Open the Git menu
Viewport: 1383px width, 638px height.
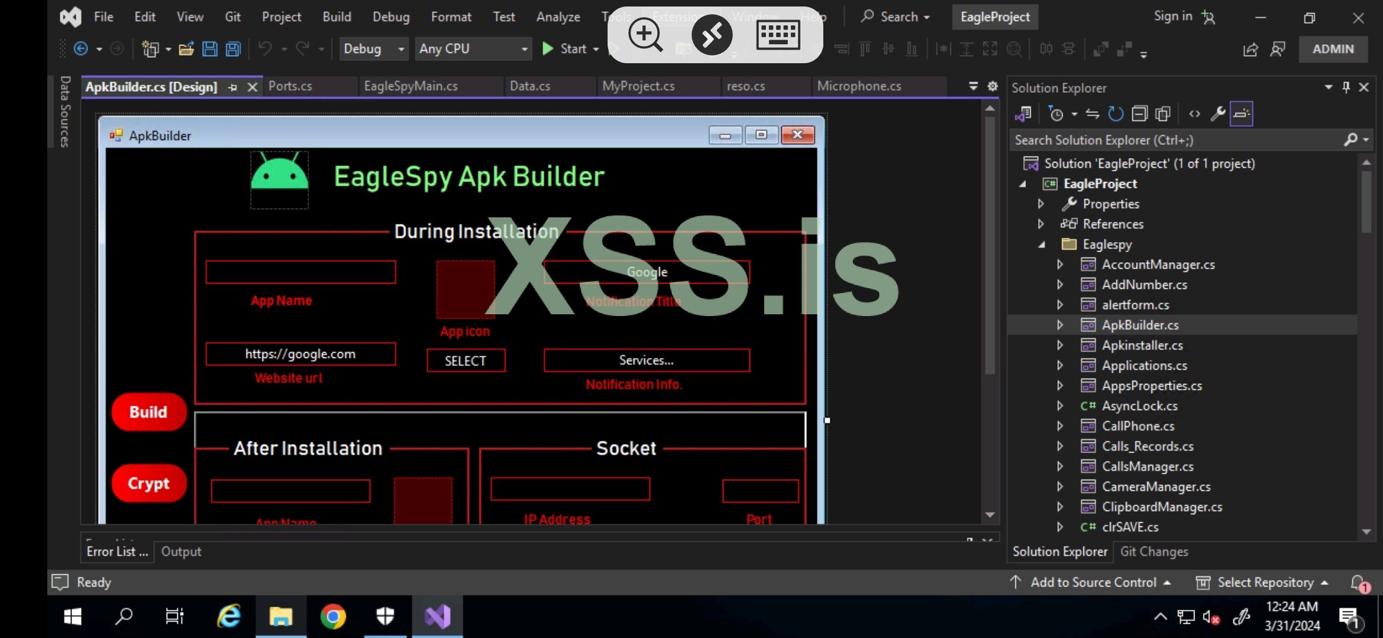click(232, 17)
